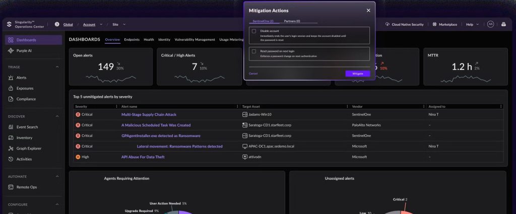Open GPAgentInstaller.exe detected as Ransomware alert
This screenshot has height=214, width=516.
coord(161,136)
